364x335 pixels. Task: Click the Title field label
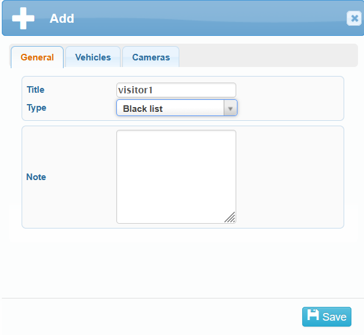click(35, 90)
